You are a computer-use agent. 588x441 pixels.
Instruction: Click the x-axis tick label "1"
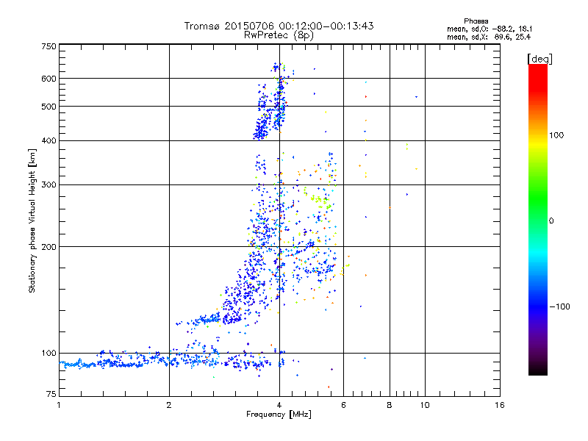[59, 405]
